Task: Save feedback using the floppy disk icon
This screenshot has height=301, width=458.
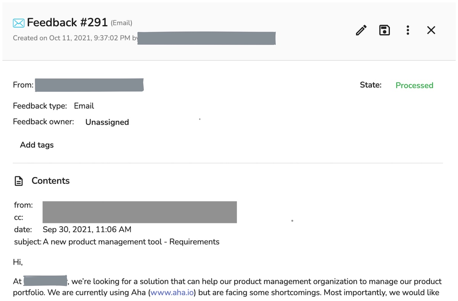Action: coord(384,30)
